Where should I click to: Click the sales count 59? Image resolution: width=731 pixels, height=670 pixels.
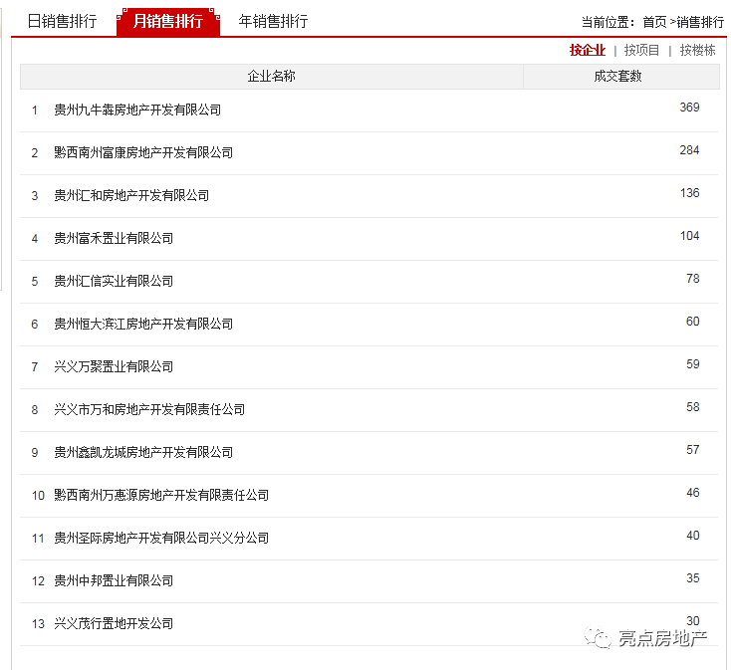click(x=693, y=364)
